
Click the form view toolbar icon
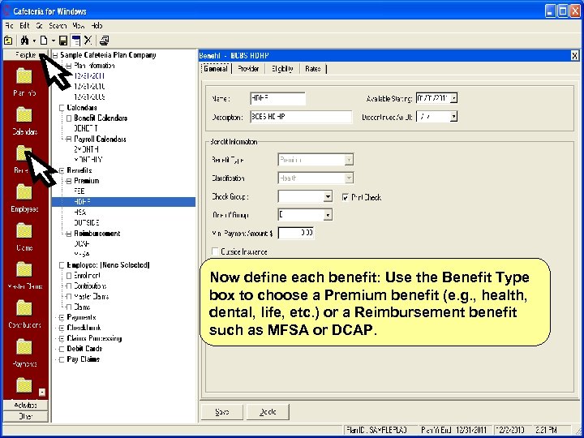point(76,41)
